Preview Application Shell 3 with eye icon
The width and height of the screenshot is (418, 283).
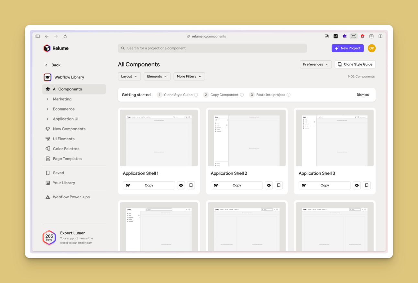[357, 185]
